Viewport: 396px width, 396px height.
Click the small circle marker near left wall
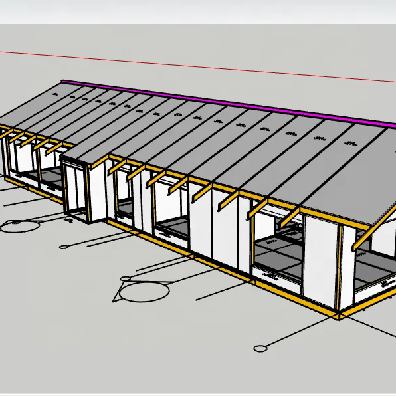(64, 247)
